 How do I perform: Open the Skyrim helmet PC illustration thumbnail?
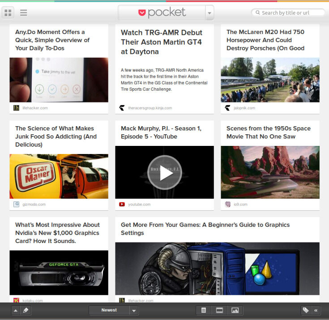tap(218, 269)
